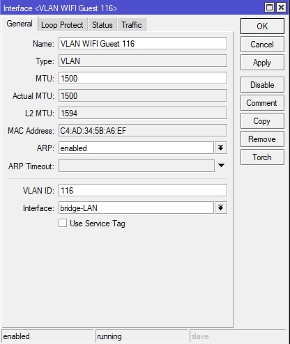Select the General tab
This screenshot has height=344, width=290.
click(x=20, y=24)
